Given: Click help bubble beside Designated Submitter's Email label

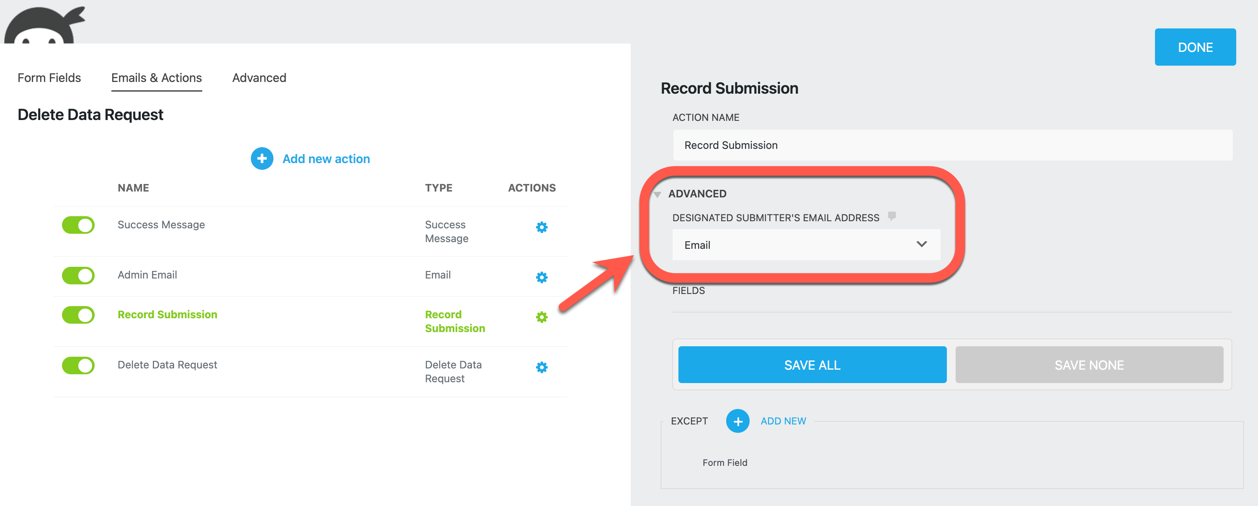Looking at the screenshot, I should [x=892, y=216].
